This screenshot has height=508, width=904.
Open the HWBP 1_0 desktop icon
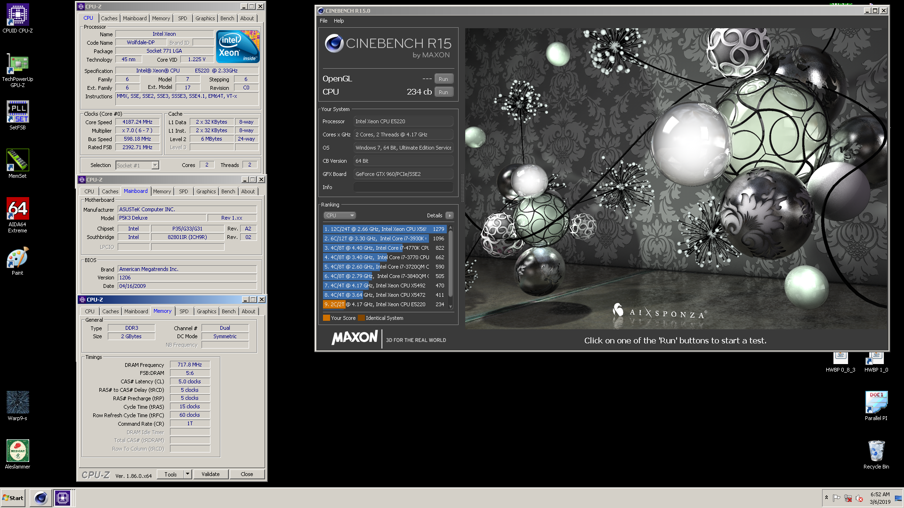pos(876,362)
